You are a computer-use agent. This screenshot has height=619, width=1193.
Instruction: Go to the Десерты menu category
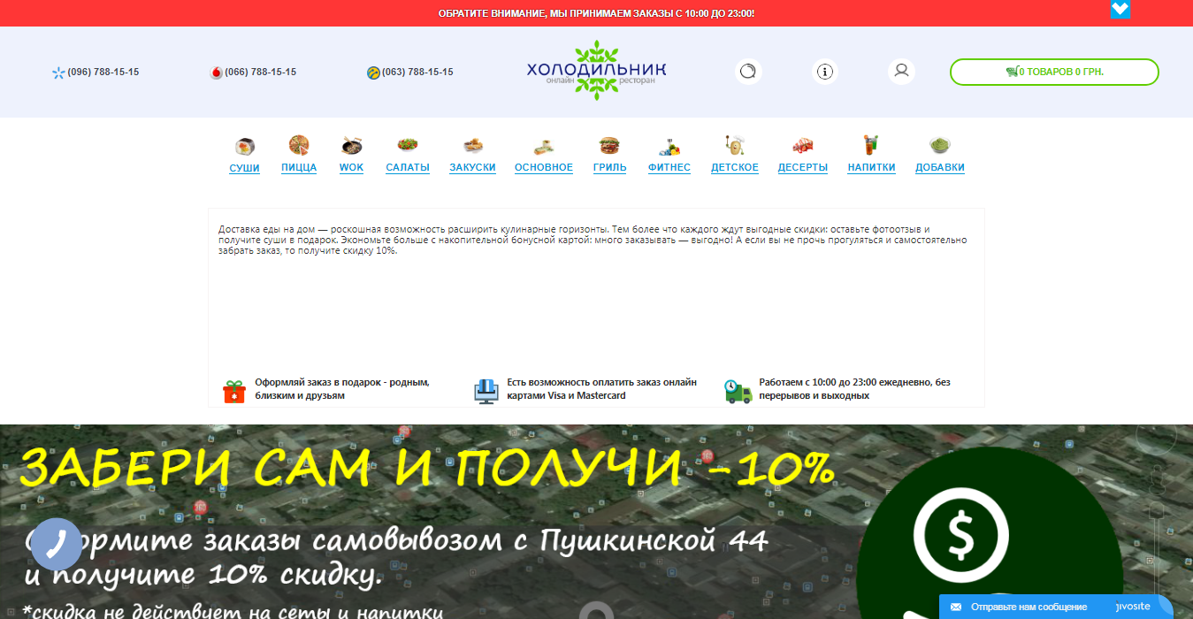tap(802, 167)
